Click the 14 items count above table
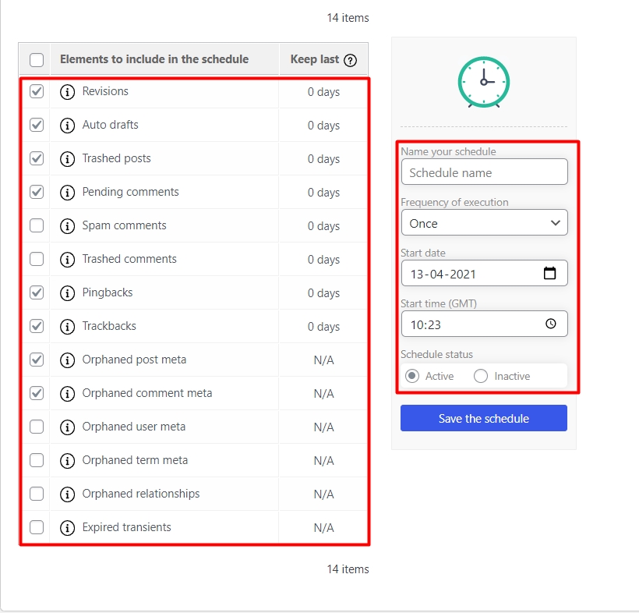This screenshot has height=613, width=639. [348, 18]
